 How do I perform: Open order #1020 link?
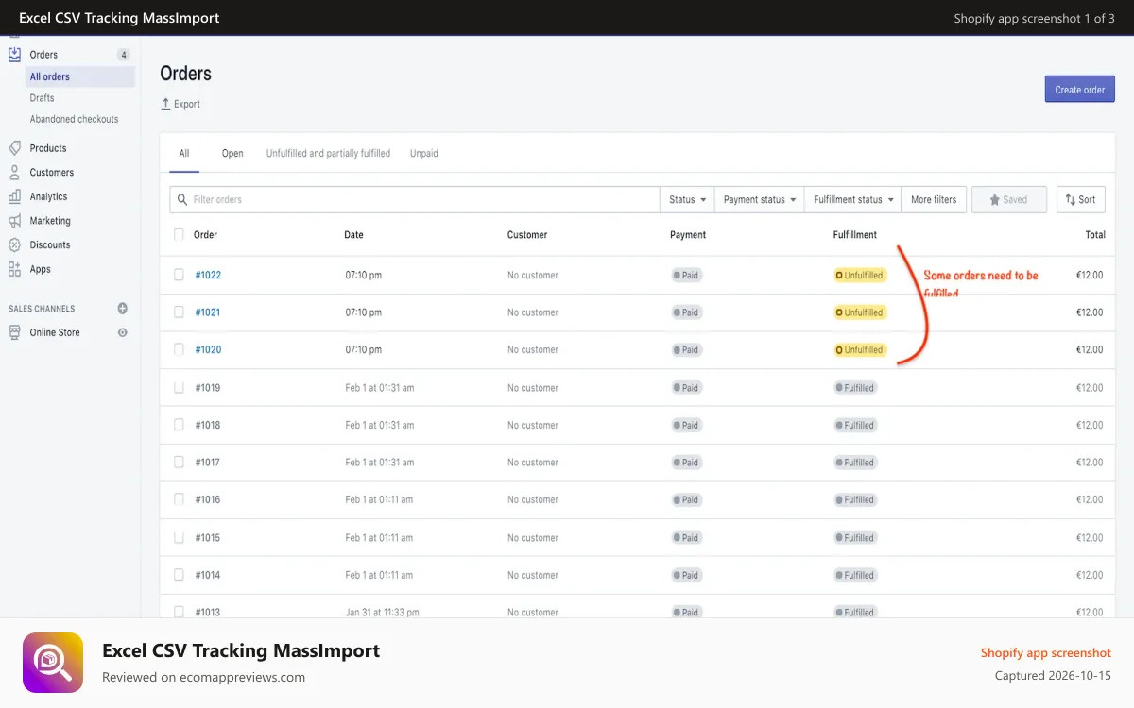(x=208, y=349)
